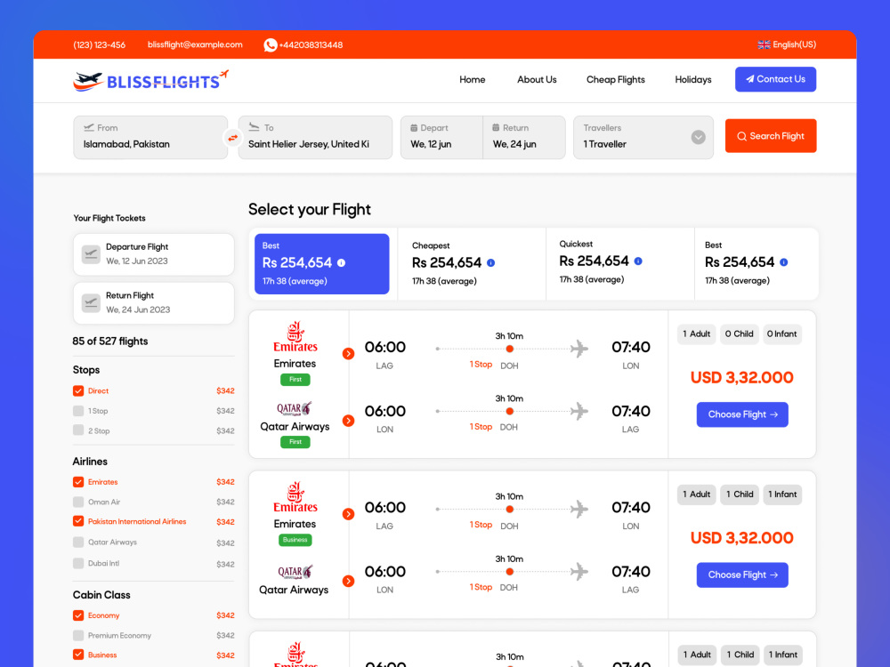Expand second card Qatar Airways details arrow

click(349, 581)
